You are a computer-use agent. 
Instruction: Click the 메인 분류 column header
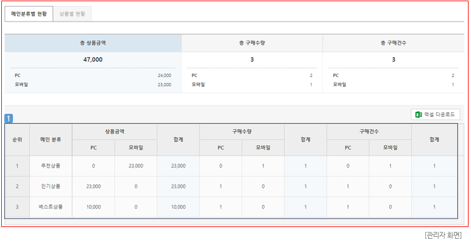(51, 140)
